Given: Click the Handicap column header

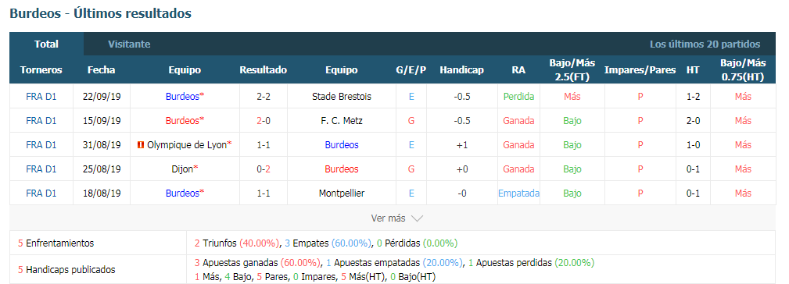Looking at the screenshot, I should click(461, 70).
